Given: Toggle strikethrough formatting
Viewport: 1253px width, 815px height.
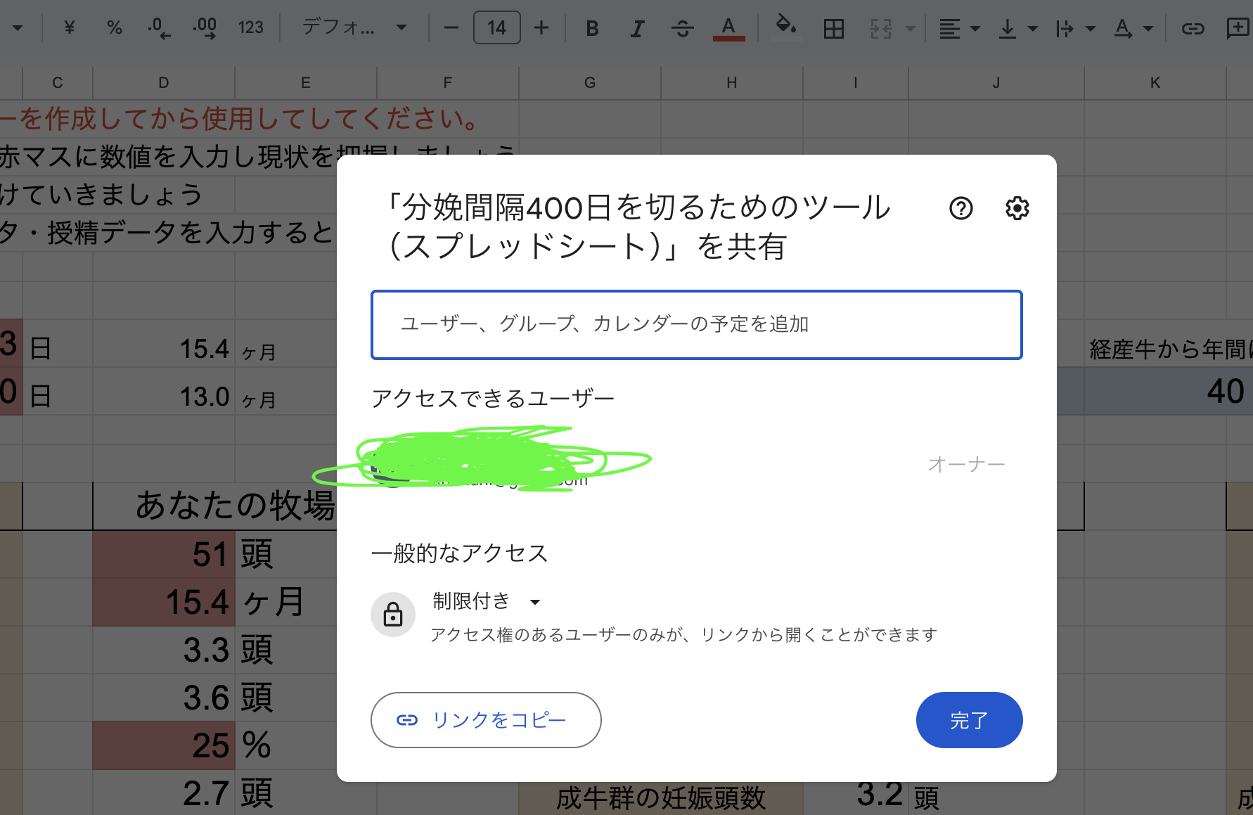Looking at the screenshot, I should pos(682,29).
